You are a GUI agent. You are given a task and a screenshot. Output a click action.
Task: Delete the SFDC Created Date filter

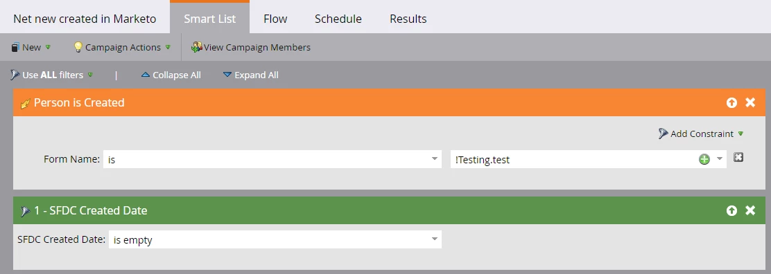[750, 210]
